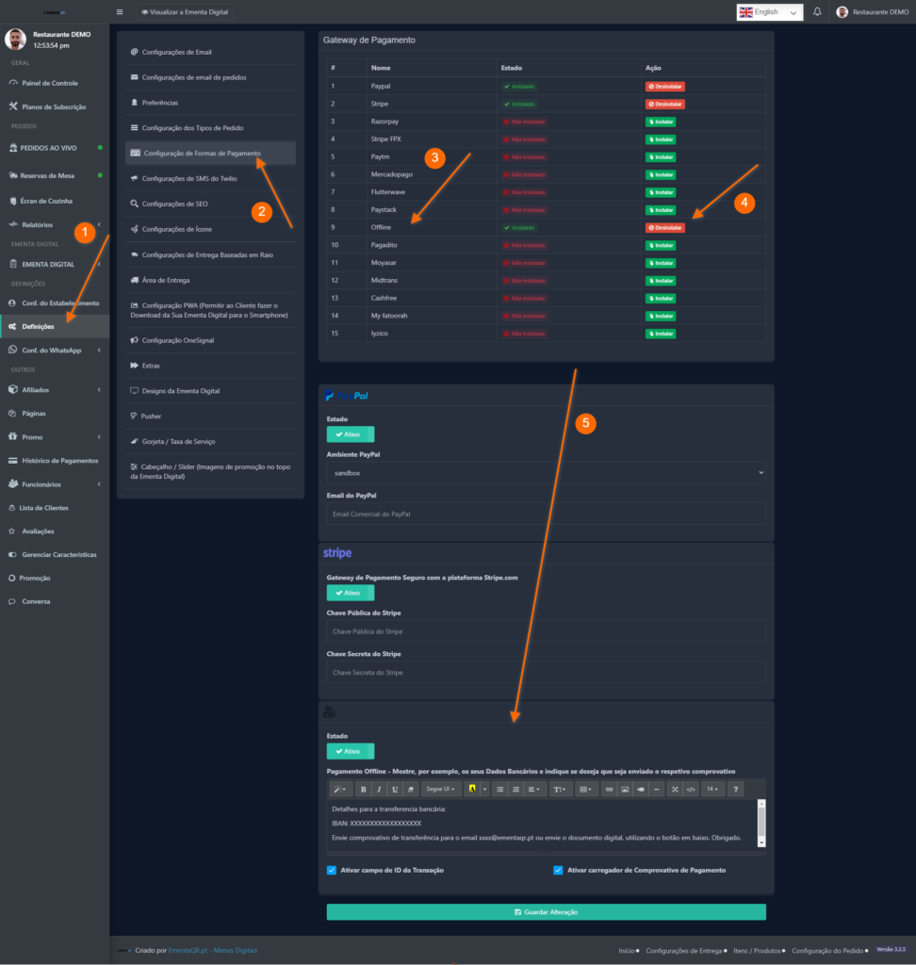916x965 pixels.
Task: Click the notification bell icon
Action: (817, 12)
